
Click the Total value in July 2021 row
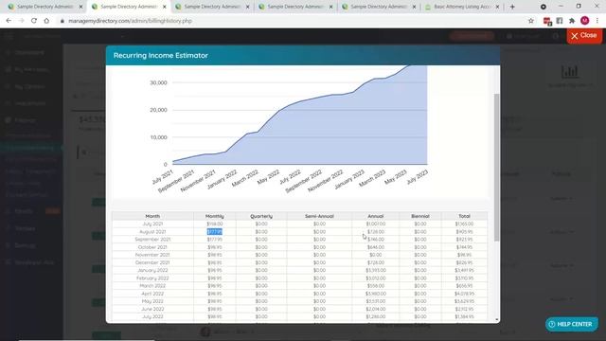coord(464,224)
